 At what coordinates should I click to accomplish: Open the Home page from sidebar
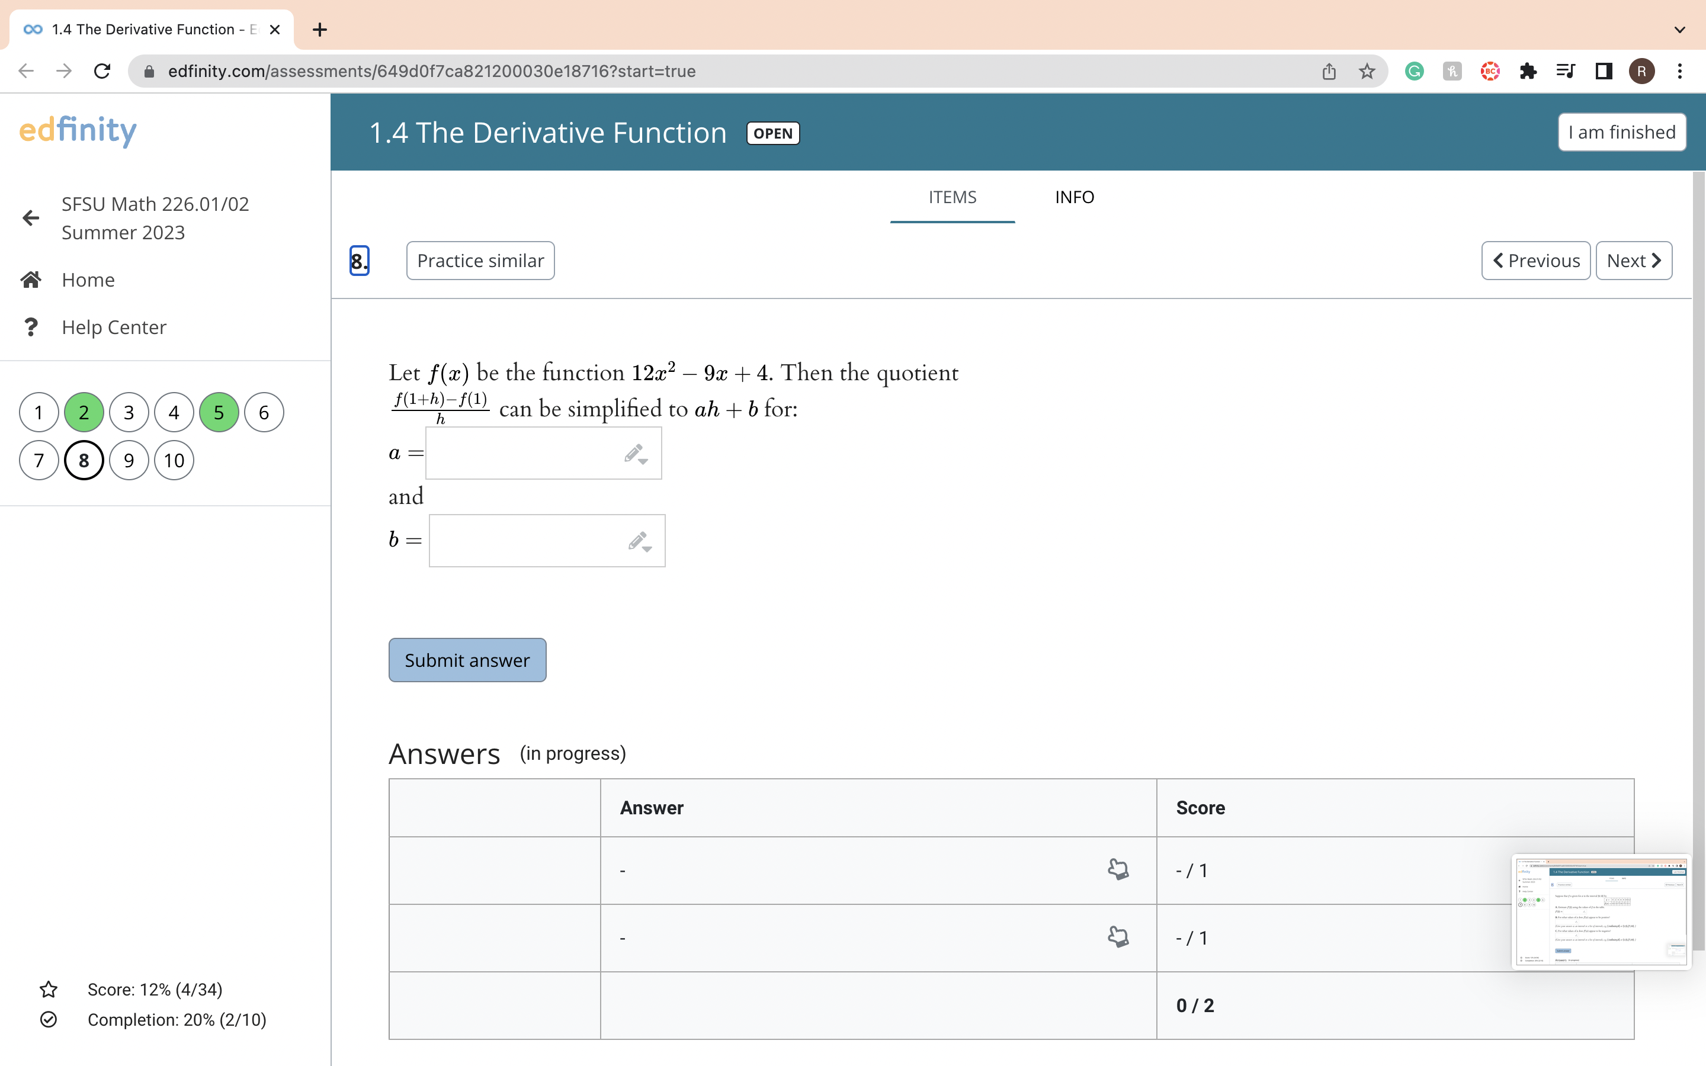88,279
